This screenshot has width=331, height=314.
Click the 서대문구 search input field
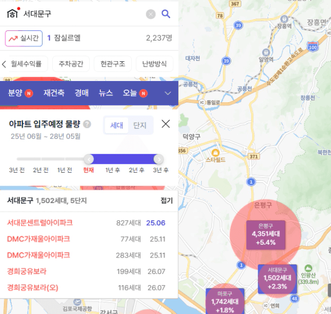coord(82,14)
